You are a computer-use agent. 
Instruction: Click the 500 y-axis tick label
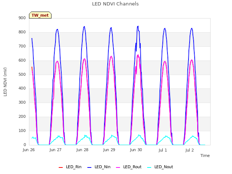point(22,74)
